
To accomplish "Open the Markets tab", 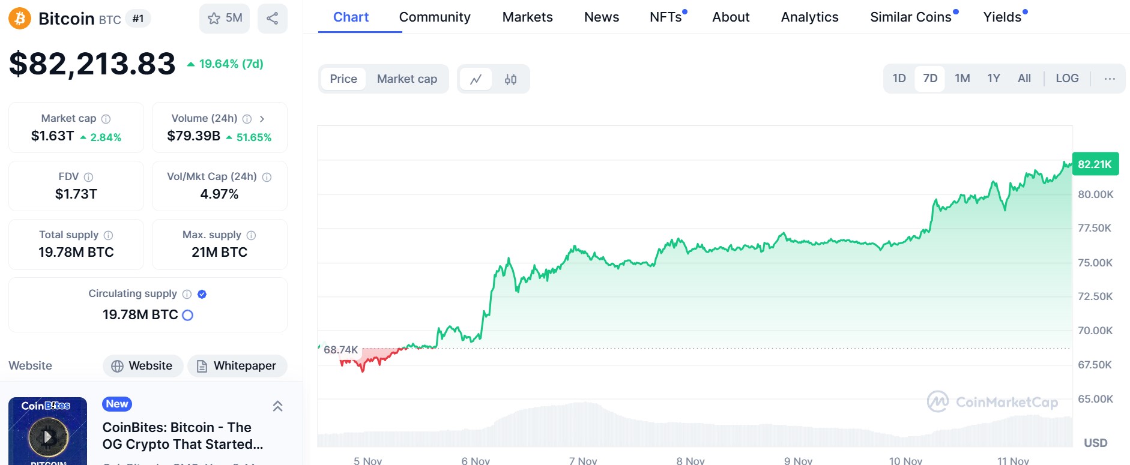I will tap(528, 17).
